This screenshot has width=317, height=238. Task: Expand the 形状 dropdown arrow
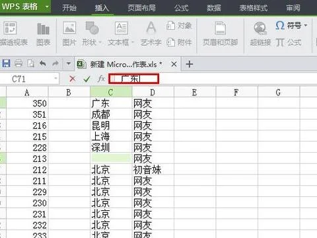point(100,42)
